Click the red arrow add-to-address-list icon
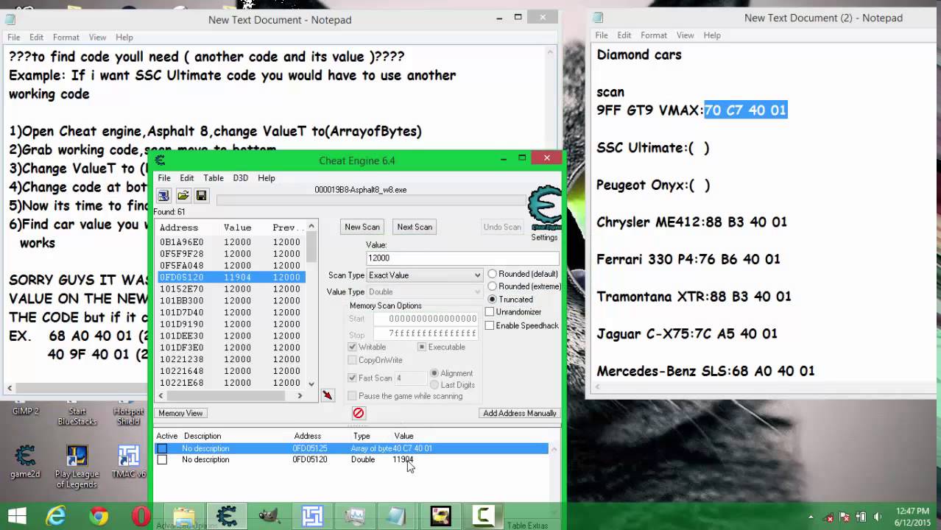Screen dimensions: 941x530 point(328,396)
